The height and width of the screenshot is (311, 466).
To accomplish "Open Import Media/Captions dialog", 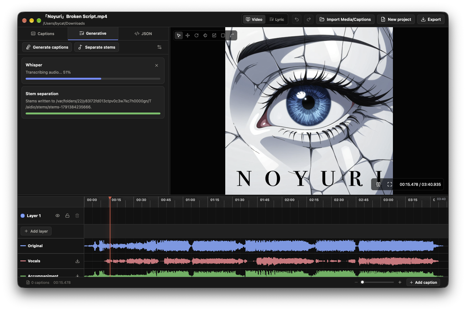I will (345, 19).
